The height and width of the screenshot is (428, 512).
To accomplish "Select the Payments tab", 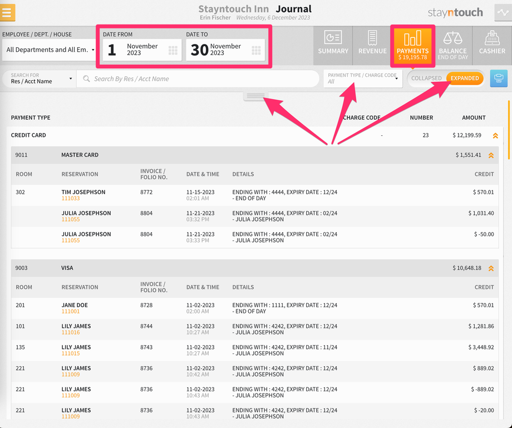I will (x=413, y=46).
